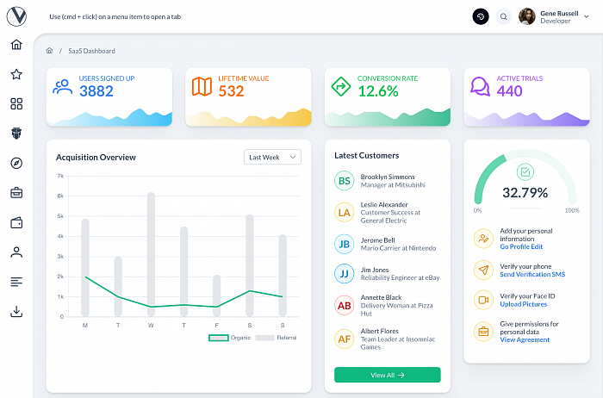Screen dimensions: 603x398
Task: Toggle the Referral series in chart legend
Action: pyautogui.click(x=277, y=338)
